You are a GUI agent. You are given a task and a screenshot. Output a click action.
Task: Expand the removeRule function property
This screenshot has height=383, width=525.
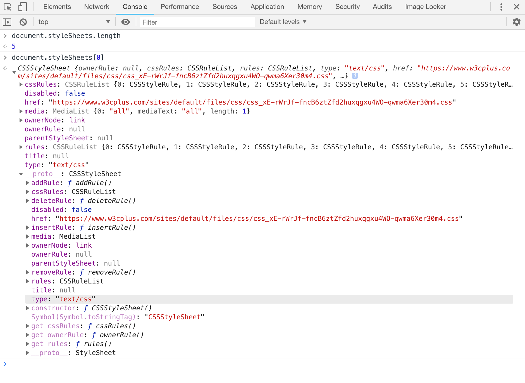pos(28,272)
